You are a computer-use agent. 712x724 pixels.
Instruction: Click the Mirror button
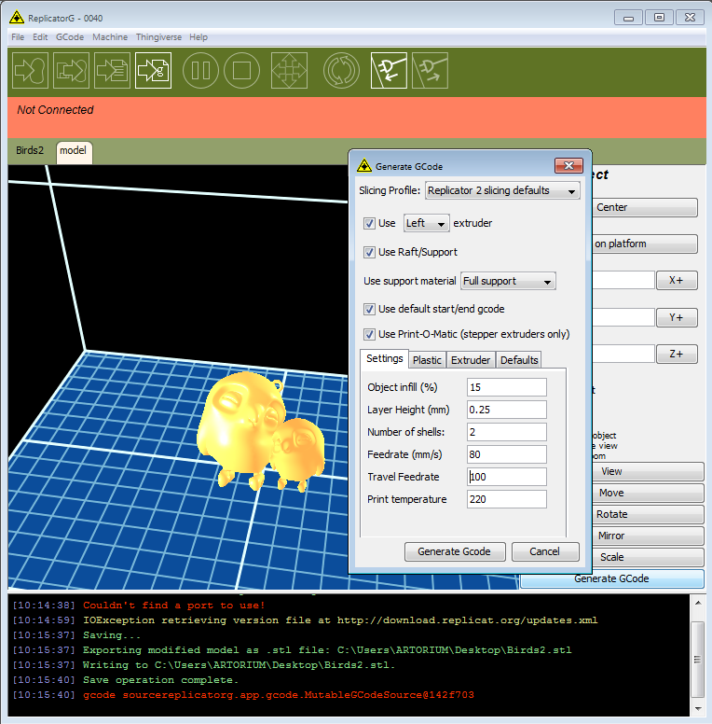pyautogui.click(x=648, y=536)
